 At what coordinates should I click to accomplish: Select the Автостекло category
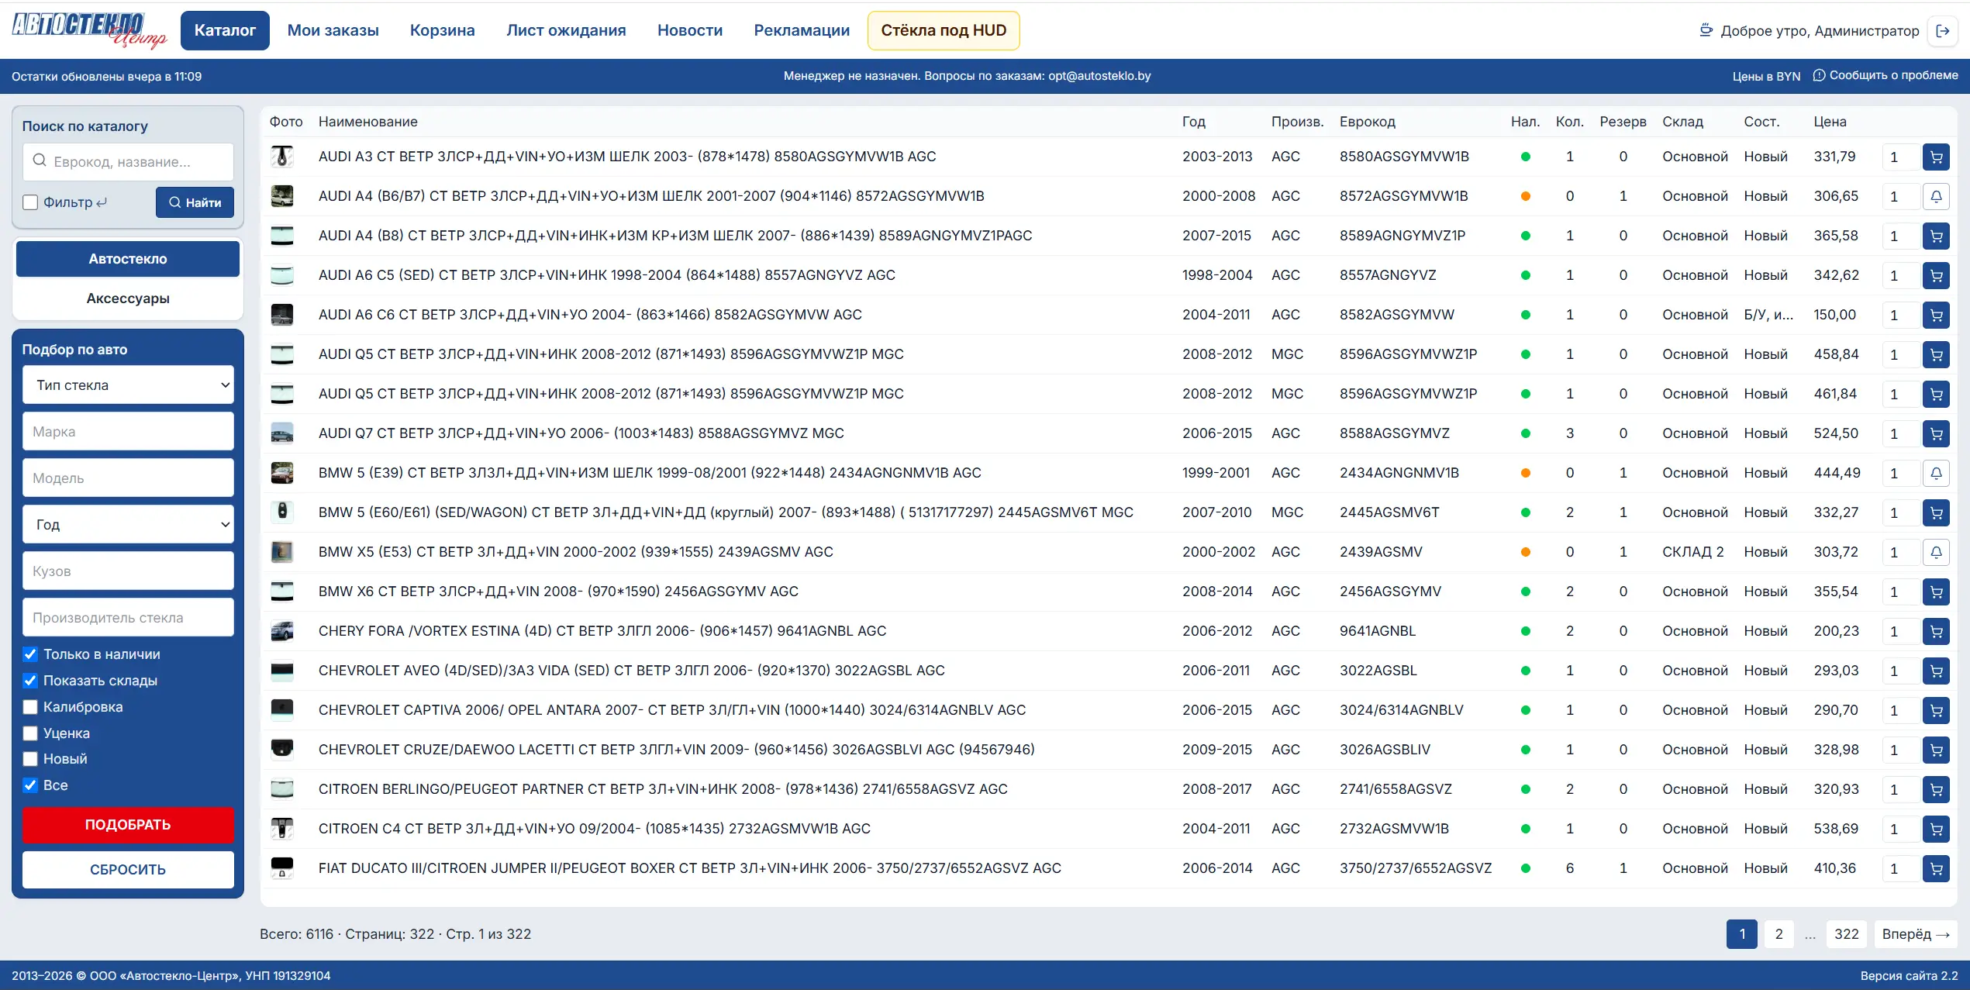point(128,259)
